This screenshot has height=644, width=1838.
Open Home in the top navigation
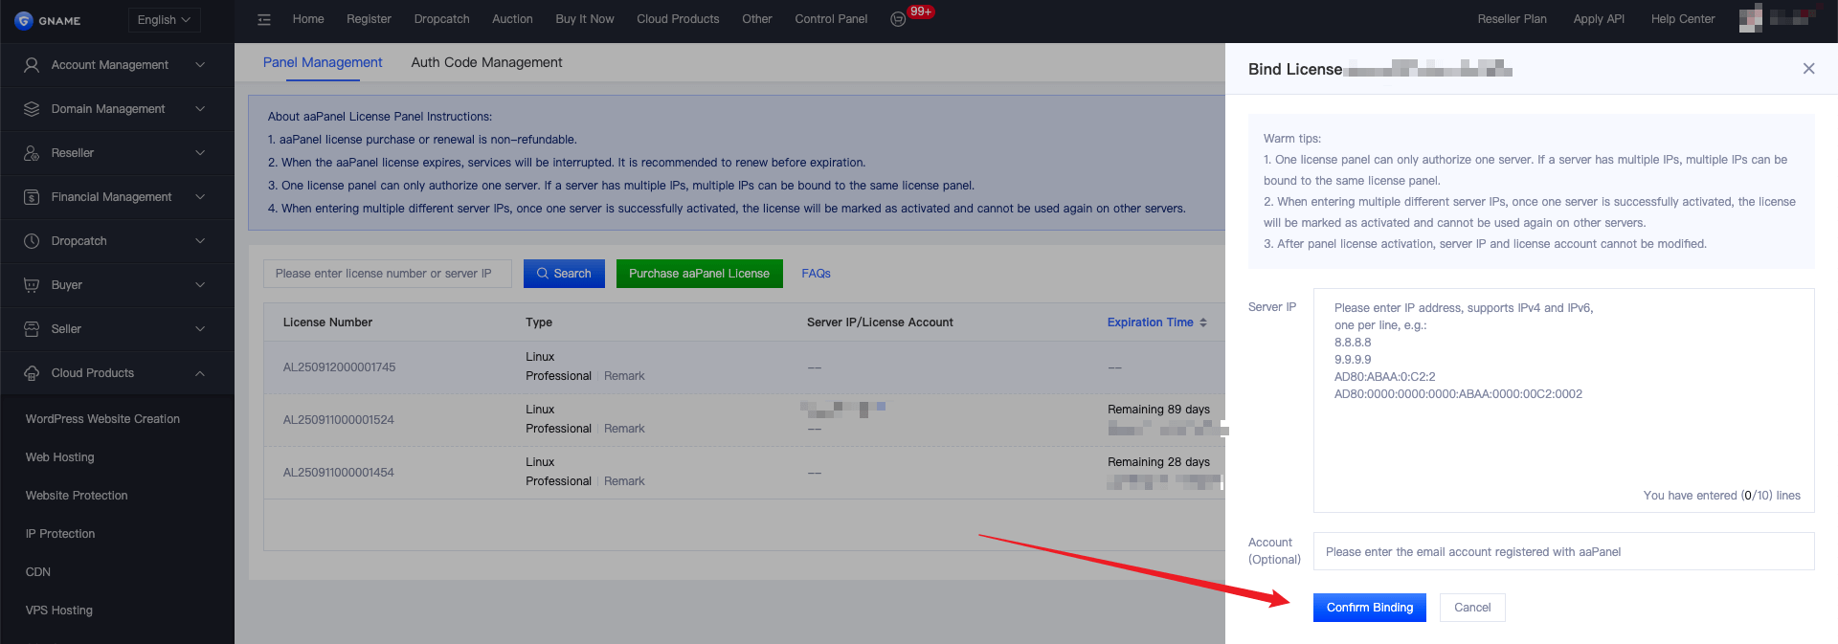click(x=308, y=19)
